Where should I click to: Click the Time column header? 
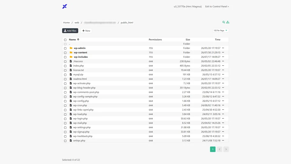(218, 39)
